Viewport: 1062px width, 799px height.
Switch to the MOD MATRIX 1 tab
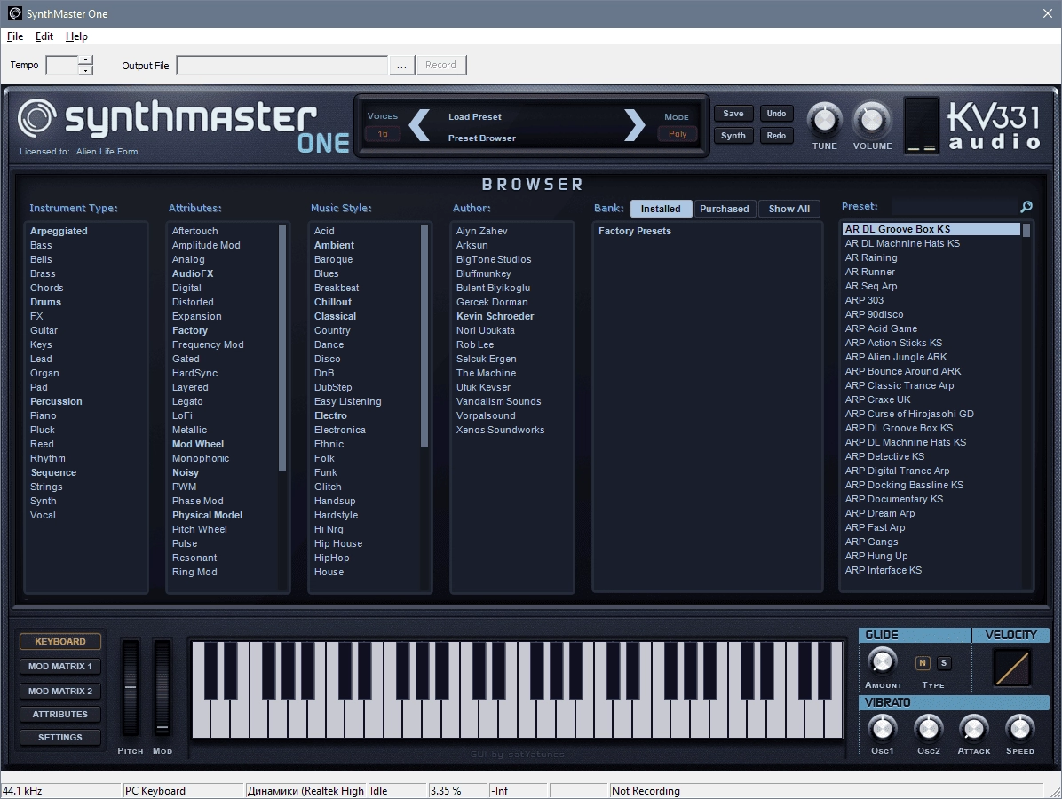tap(60, 667)
